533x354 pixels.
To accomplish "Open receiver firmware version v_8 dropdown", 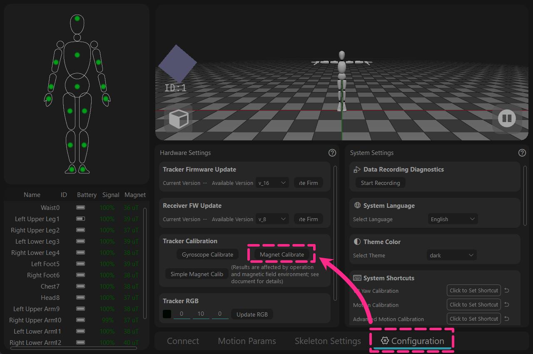I will 272,219.
